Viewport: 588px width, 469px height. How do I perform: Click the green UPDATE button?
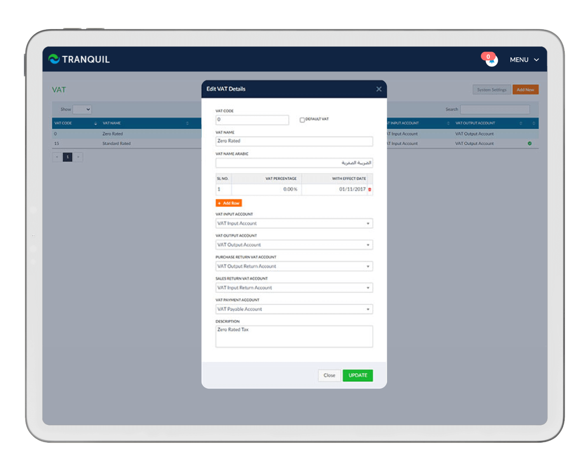pos(358,375)
